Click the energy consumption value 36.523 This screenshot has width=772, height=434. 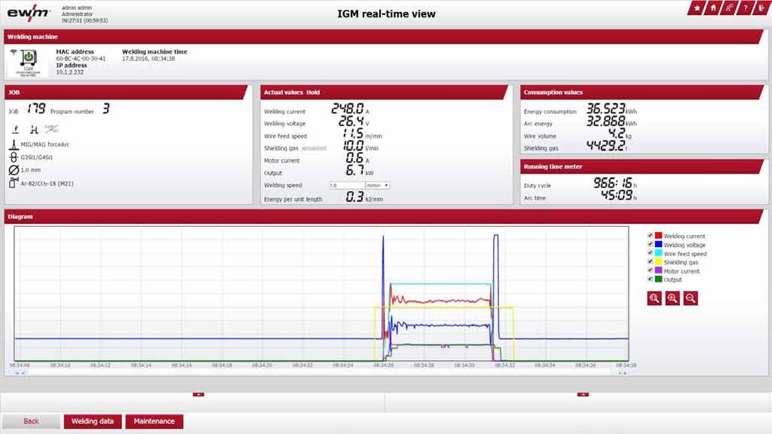[605, 108]
